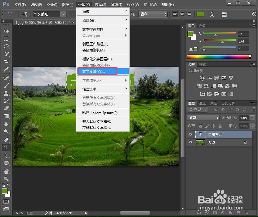Hide the 良田万顷 text layer
The image size is (258, 217).
(x=190, y=135)
